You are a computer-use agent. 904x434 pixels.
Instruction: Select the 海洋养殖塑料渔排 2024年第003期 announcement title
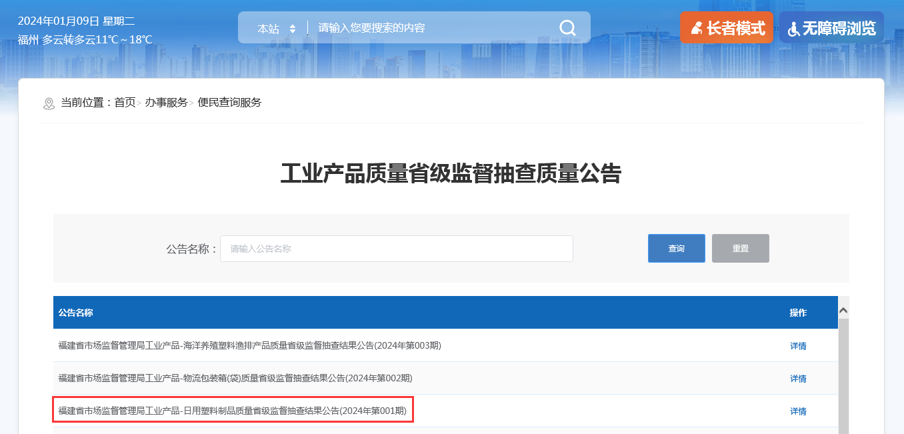click(x=250, y=345)
